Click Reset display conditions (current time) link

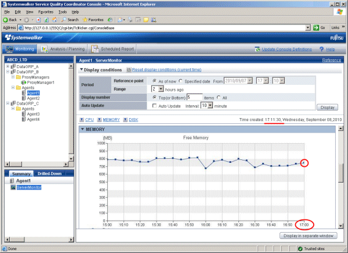tap(166, 70)
